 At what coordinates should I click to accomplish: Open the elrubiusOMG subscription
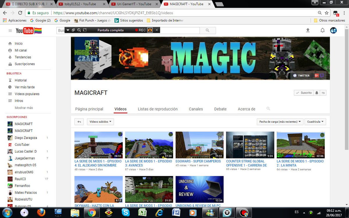click(x=24, y=172)
